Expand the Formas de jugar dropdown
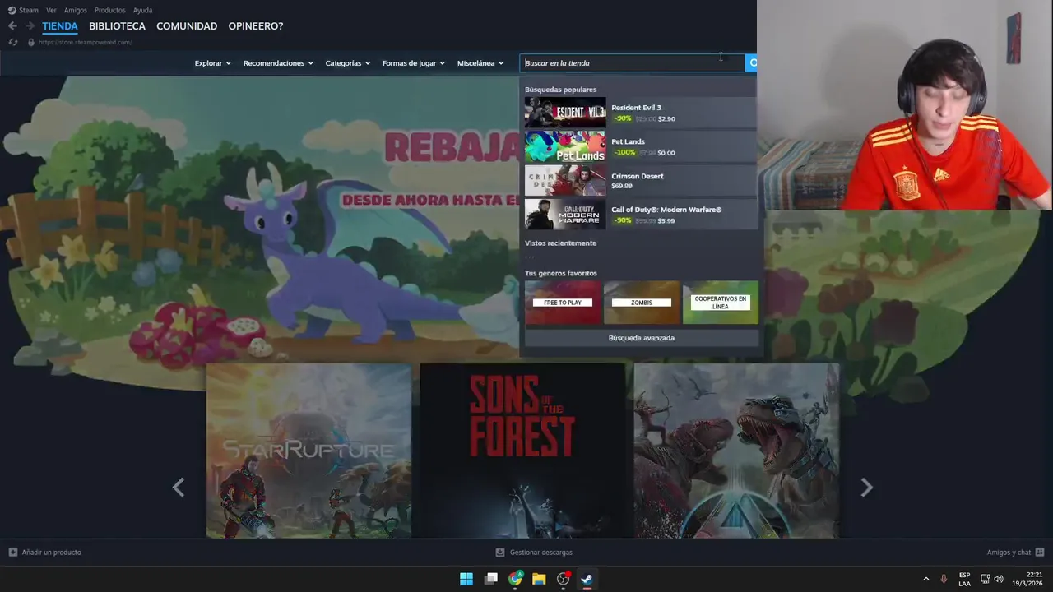 pyautogui.click(x=413, y=63)
